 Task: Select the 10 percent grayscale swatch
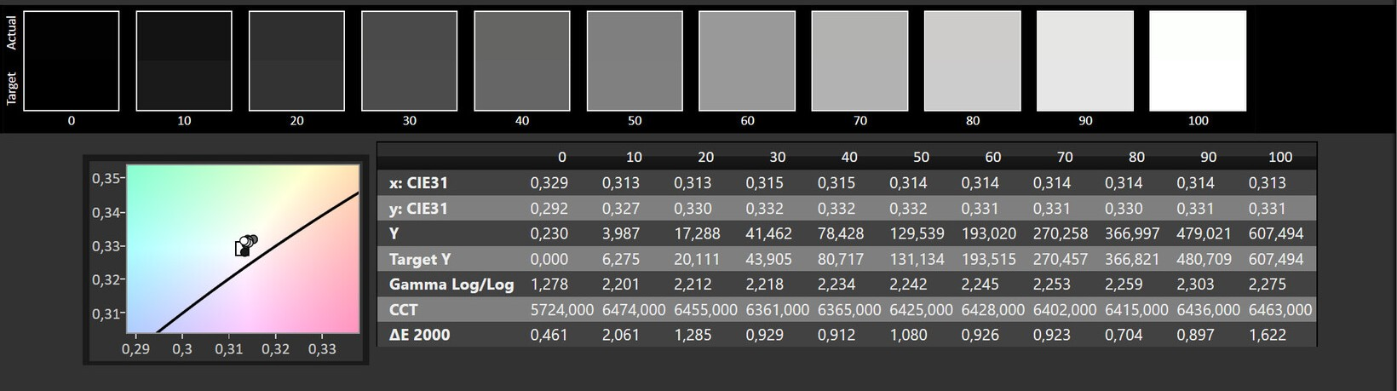(184, 60)
